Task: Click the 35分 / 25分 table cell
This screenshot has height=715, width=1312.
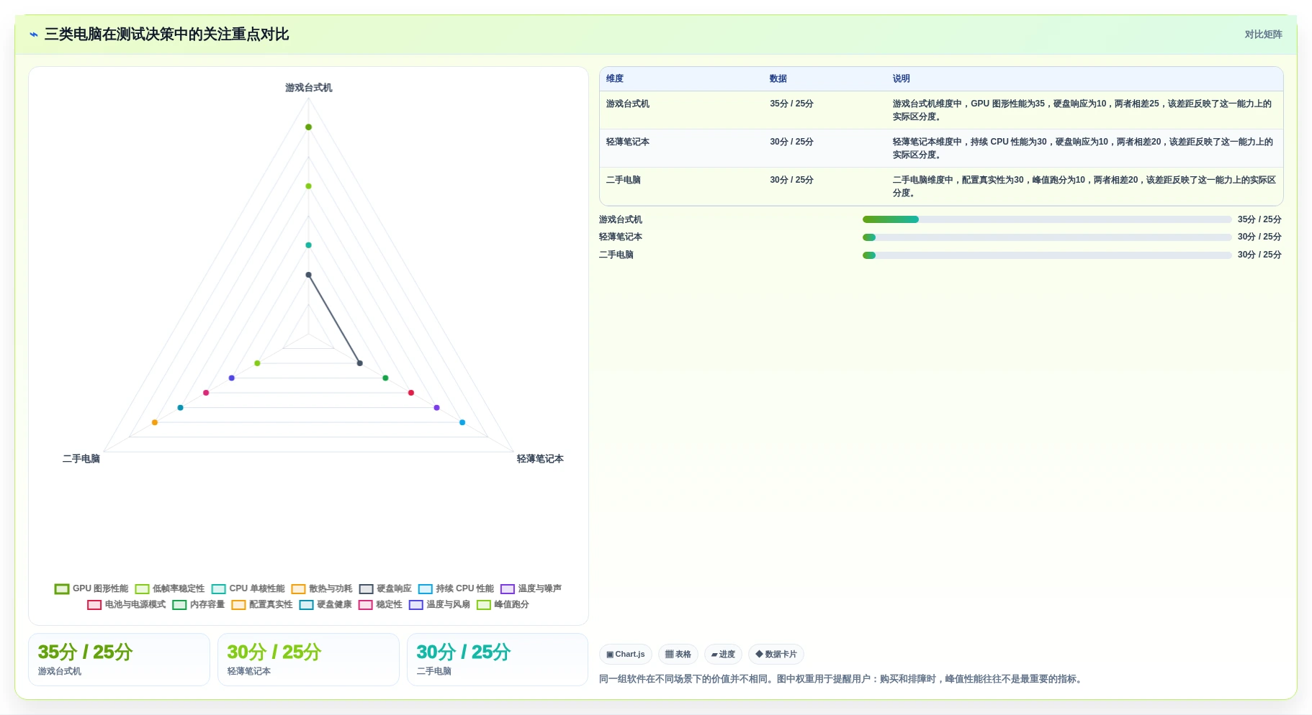Action: coord(791,104)
